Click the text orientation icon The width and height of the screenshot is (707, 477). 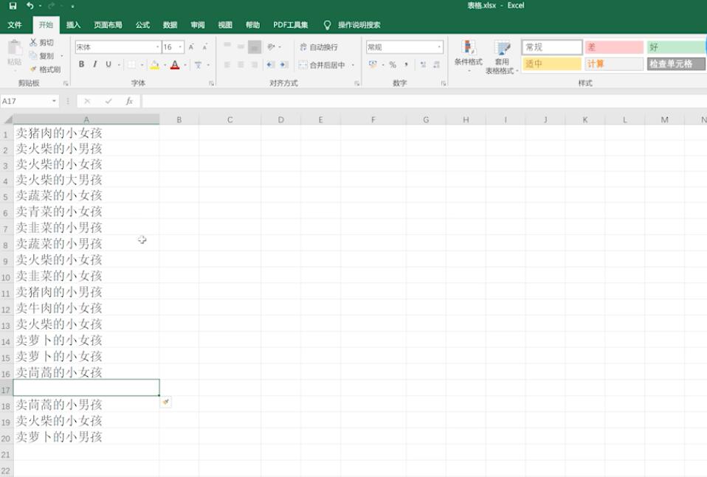click(x=271, y=47)
